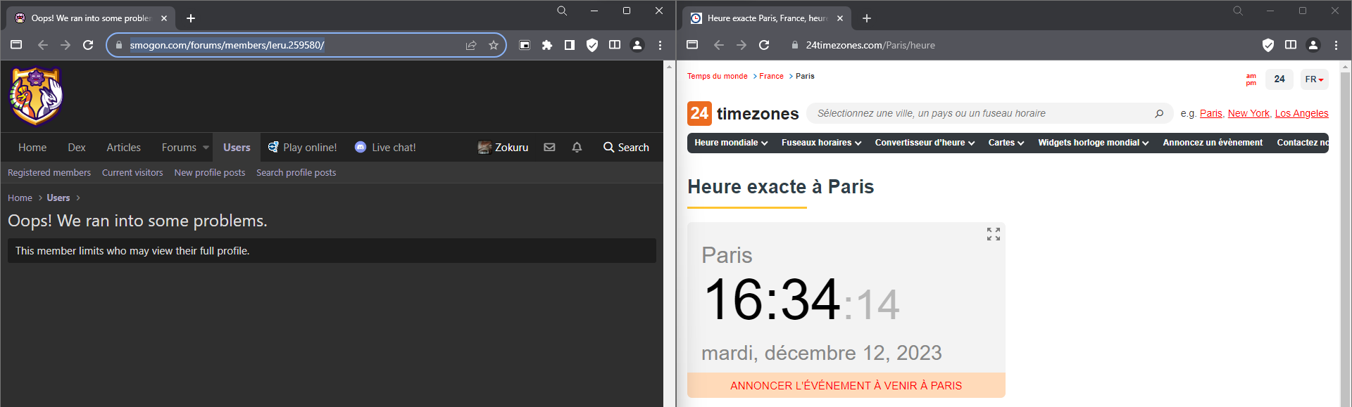Click the magnifier icon in timezone search box

(1159, 113)
